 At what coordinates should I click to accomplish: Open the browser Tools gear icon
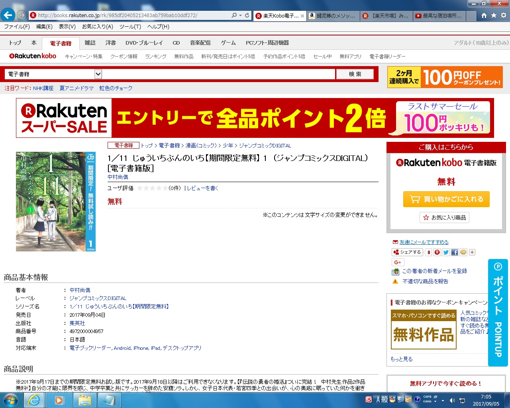tap(504, 15)
